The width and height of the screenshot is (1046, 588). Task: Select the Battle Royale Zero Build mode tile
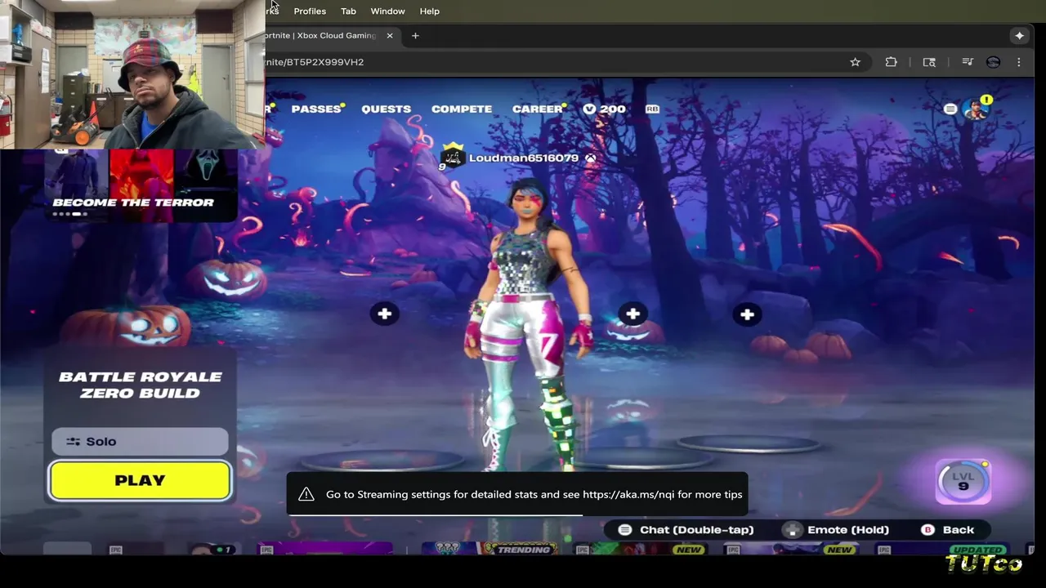tap(141, 385)
